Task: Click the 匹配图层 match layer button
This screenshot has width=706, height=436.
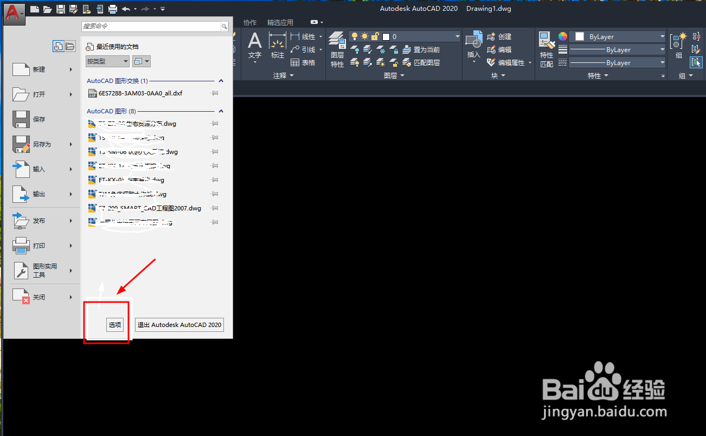Action: tap(421, 62)
